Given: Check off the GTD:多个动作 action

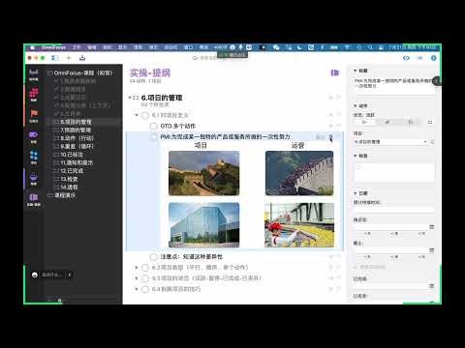Looking at the screenshot, I should click(154, 126).
